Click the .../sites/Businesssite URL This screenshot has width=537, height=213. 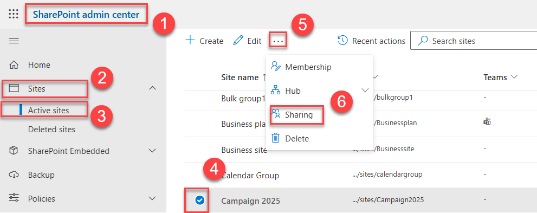pos(384,149)
